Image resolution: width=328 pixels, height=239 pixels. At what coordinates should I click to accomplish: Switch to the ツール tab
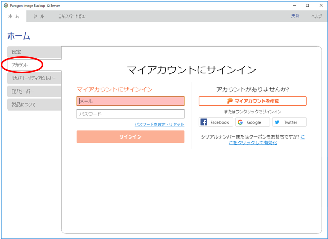coord(39,16)
